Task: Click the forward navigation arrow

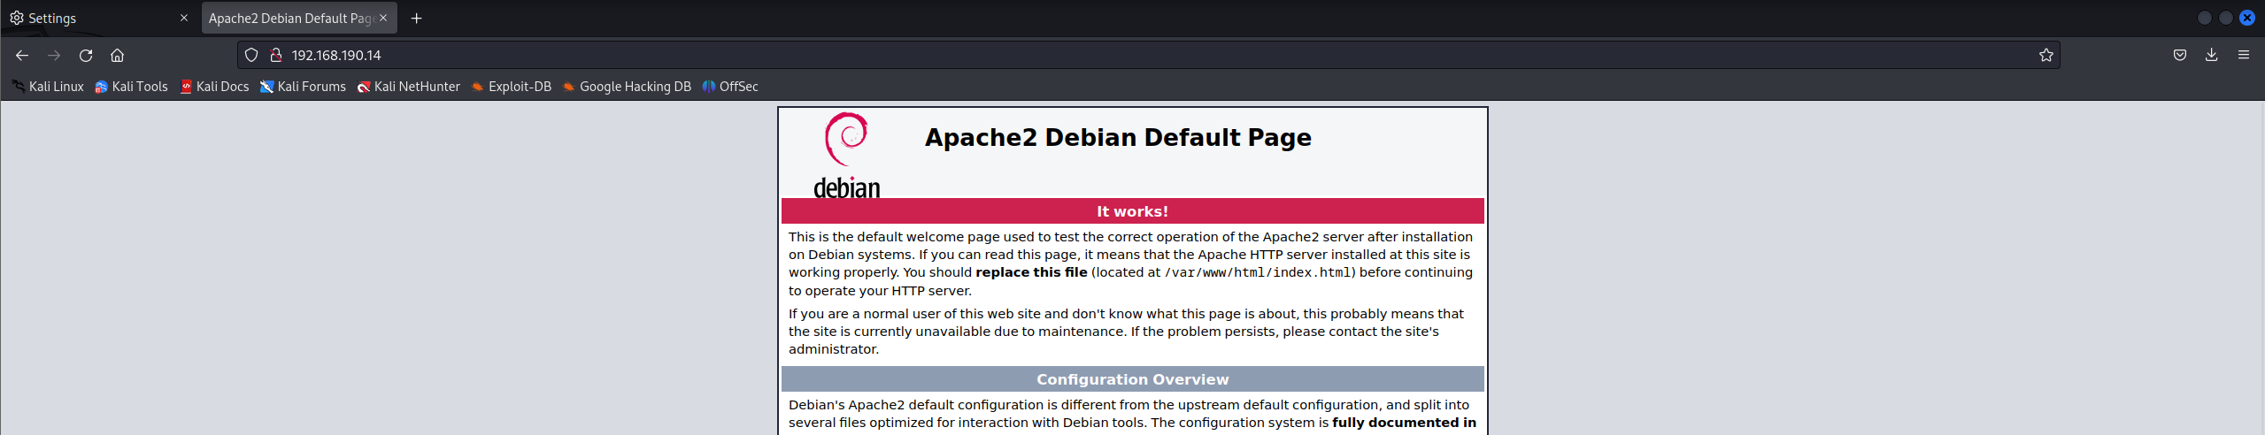Action: coord(54,55)
